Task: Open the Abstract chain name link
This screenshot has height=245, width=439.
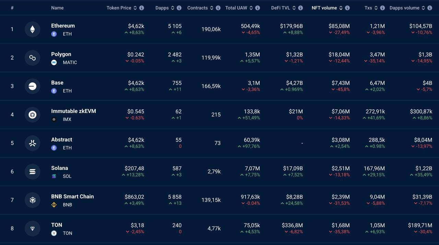Action: coord(62,139)
